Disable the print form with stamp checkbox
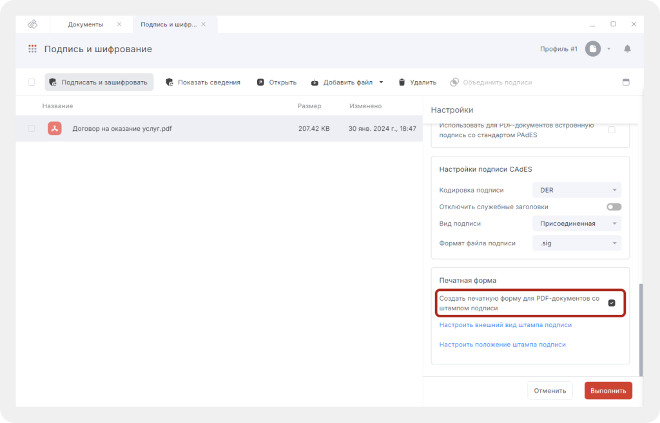The height and width of the screenshot is (423, 660). [x=612, y=303]
